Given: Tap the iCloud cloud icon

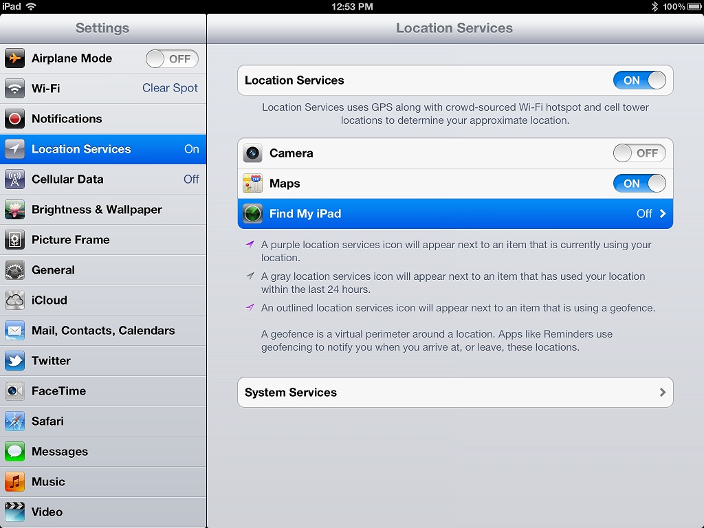Looking at the screenshot, I should 14,300.
